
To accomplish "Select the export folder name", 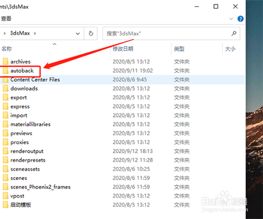I will pos(18,98).
